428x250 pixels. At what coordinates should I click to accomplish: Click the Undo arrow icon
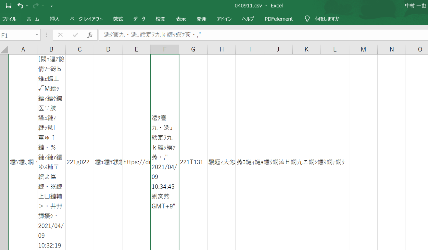[x=20, y=6]
